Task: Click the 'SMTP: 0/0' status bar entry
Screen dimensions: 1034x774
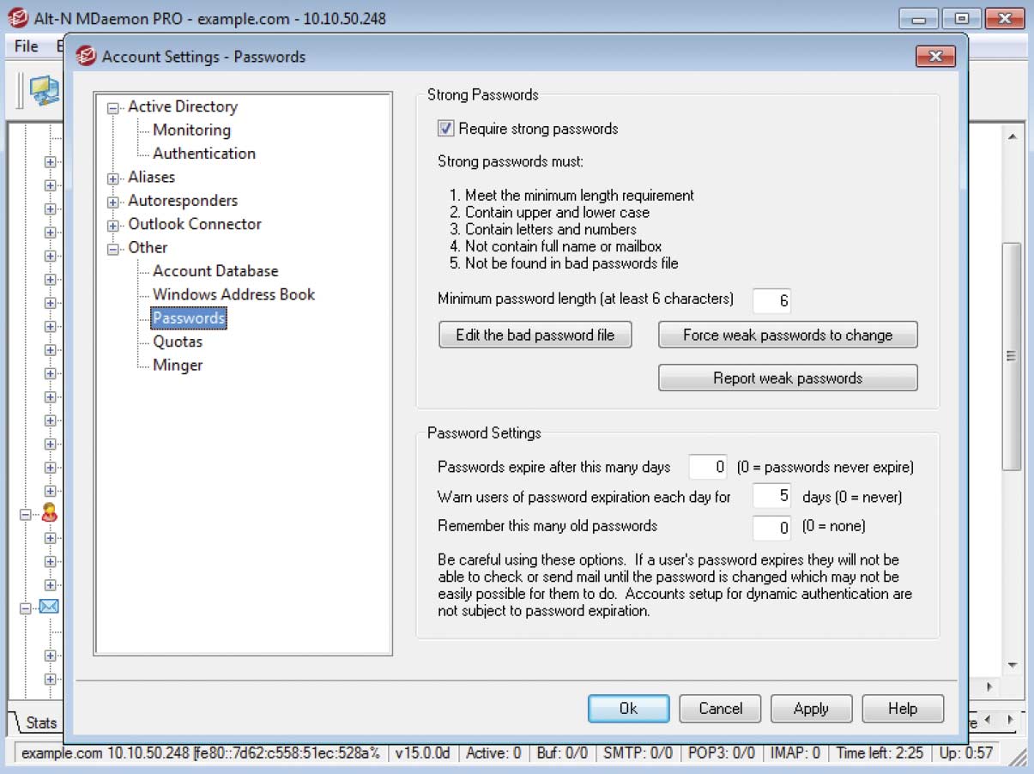Action: point(638,753)
